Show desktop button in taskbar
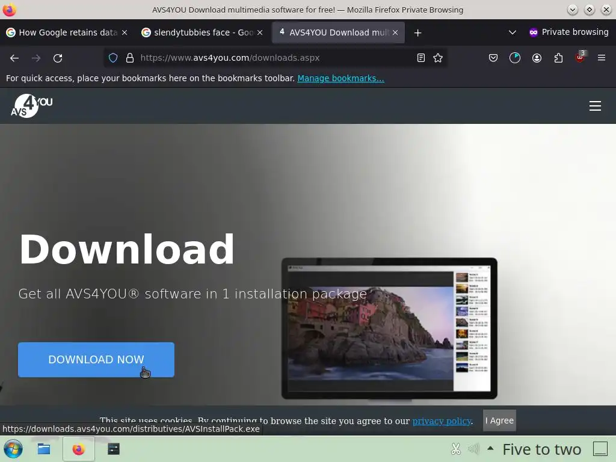Viewport: 616px width, 462px height. coord(600,449)
